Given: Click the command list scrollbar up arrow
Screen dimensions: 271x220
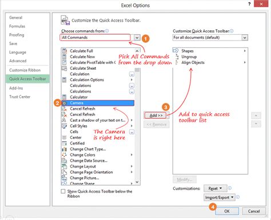Looking at the screenshot, I should click(x=137, y=51).
